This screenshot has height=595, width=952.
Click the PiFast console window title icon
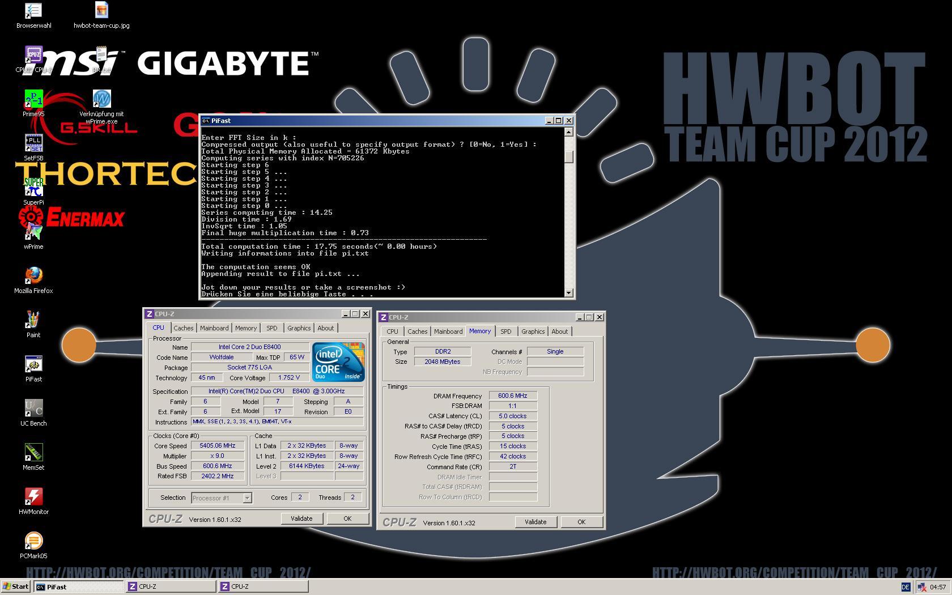click(206, 121)
